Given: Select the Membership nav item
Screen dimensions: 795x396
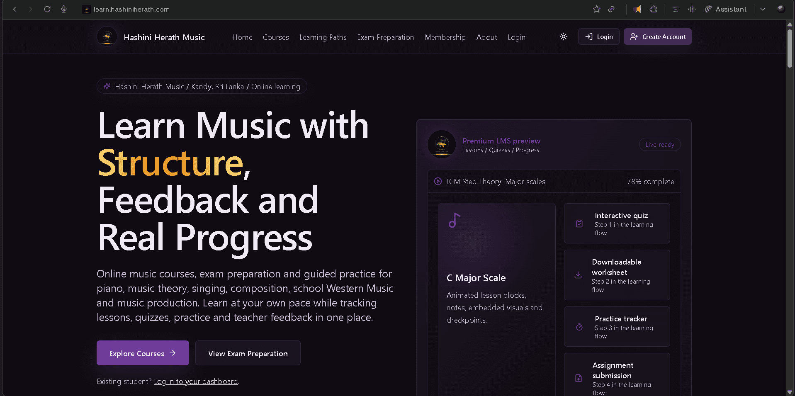Looking at the screenshot, I should tap(445, 37).
